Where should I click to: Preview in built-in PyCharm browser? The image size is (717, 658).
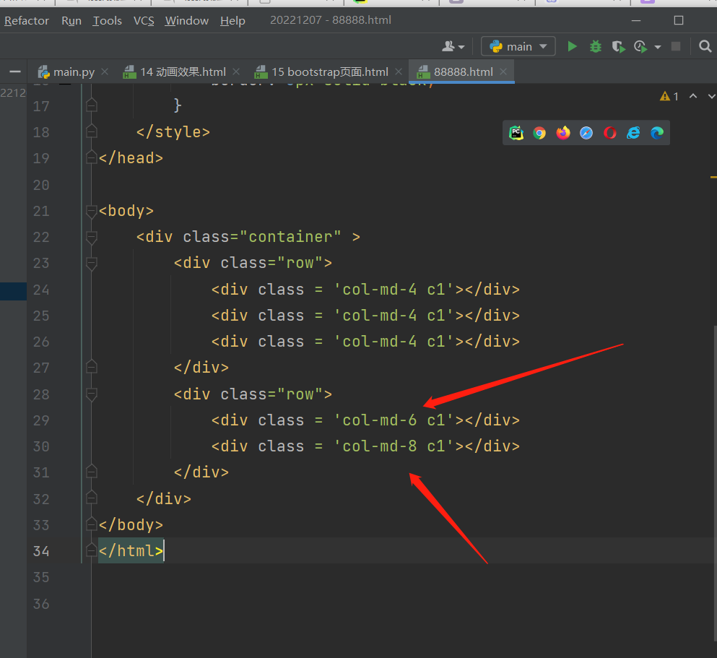pos(516,133)
